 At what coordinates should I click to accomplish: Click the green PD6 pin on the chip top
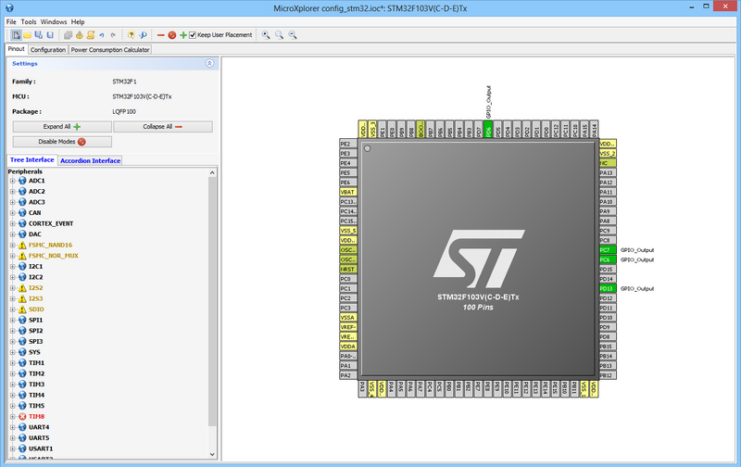tap(488, 129)
